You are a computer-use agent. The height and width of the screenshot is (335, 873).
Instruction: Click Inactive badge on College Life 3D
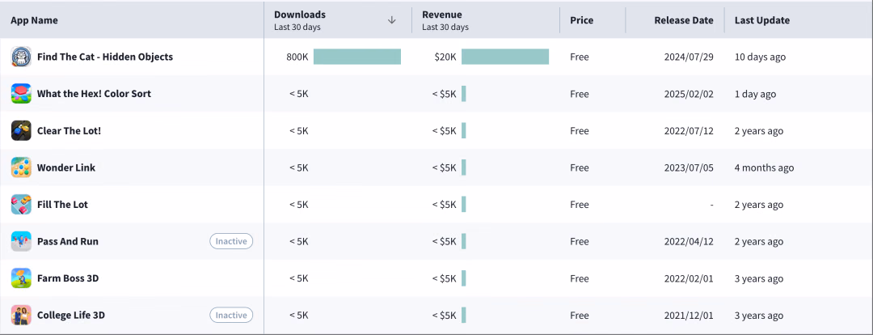coord(231,315)
